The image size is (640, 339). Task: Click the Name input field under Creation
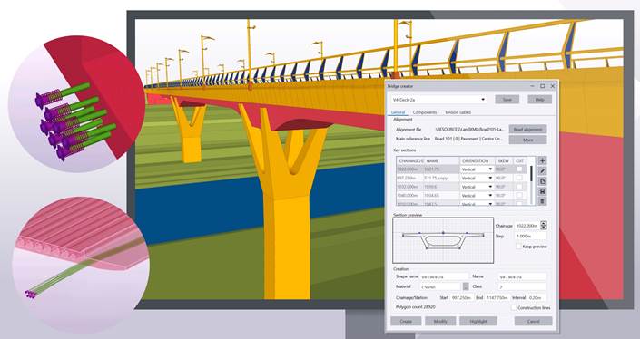(x=522, y=276)
